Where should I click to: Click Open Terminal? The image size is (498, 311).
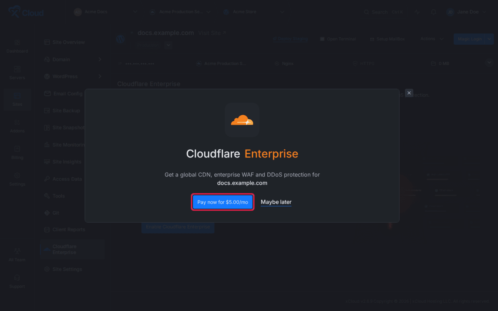[338, 39]
